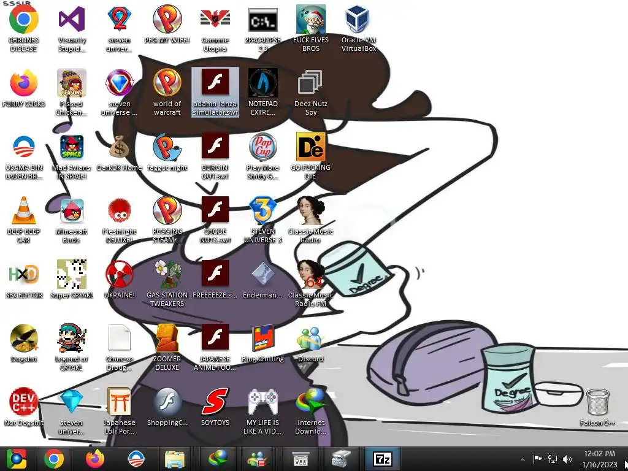Show hidden system tray icons

tap(523, 459)
